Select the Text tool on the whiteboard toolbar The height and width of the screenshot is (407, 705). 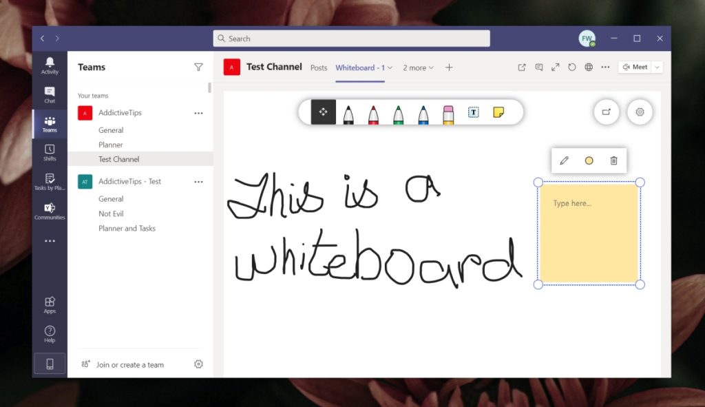[473, 113]
